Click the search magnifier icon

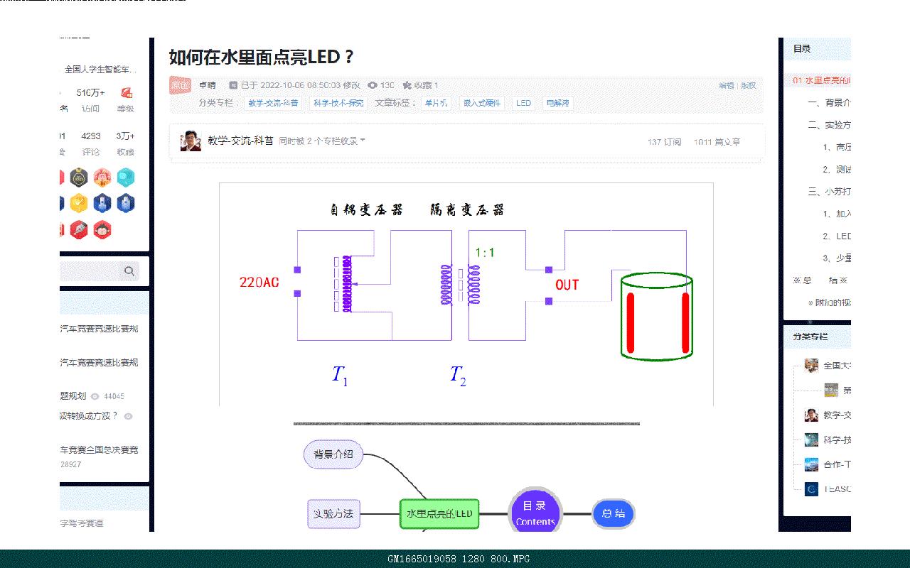point(129,271)
